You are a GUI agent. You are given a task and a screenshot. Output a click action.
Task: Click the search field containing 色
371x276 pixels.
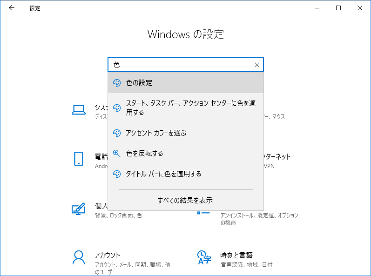pos(185,65)
